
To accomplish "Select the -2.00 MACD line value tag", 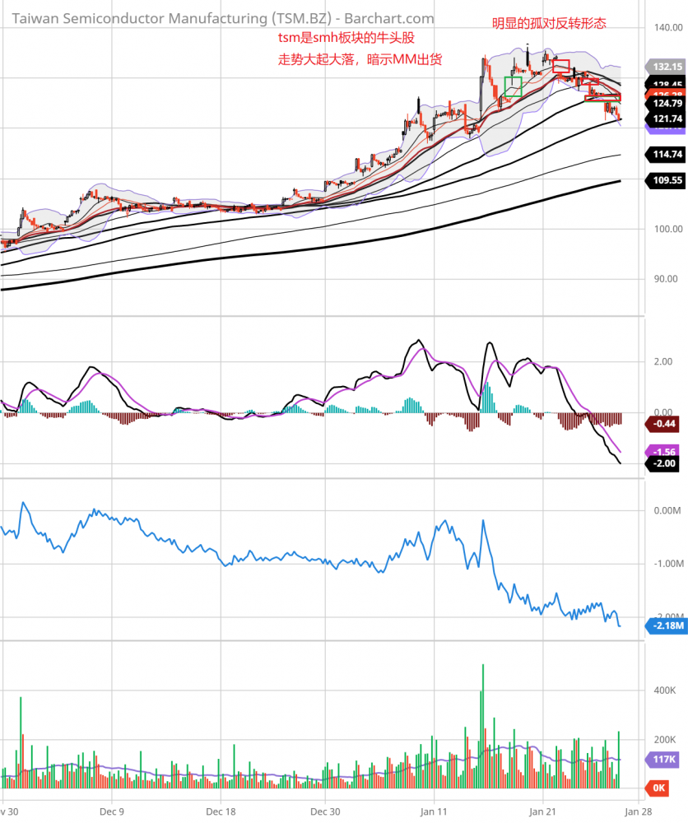I will [664, 464].
